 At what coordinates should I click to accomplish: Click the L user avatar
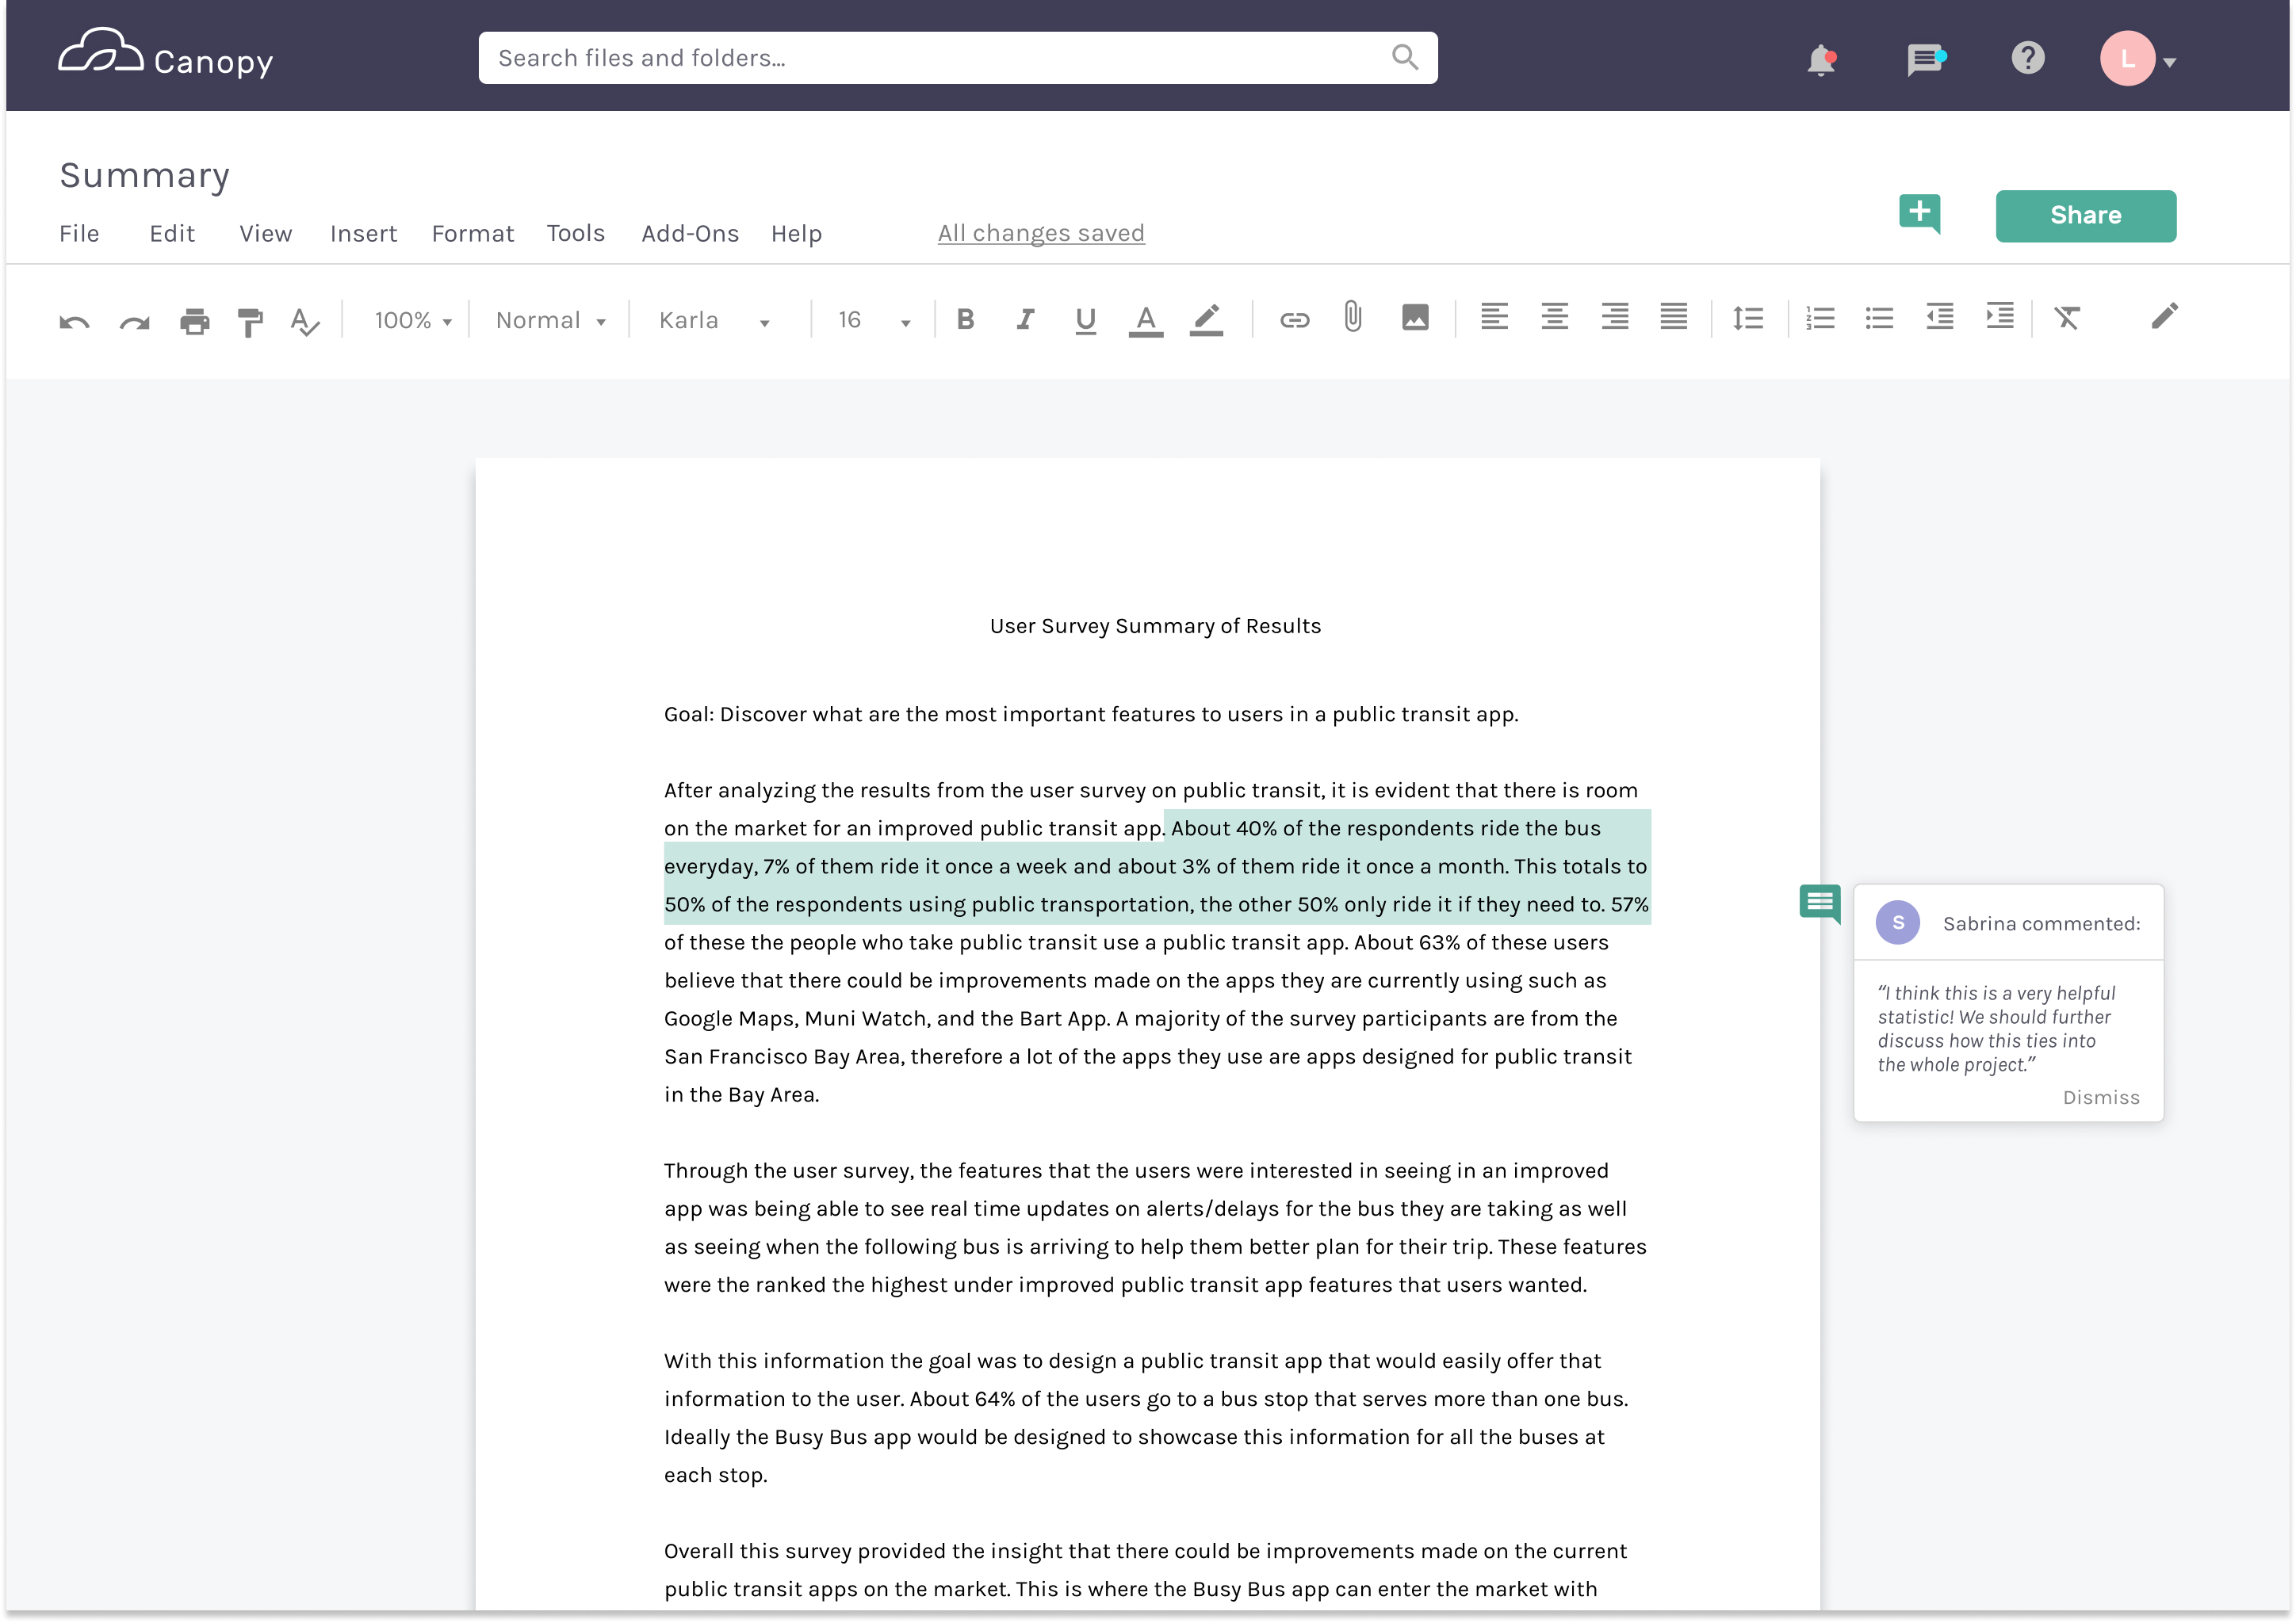[2126, 59]
